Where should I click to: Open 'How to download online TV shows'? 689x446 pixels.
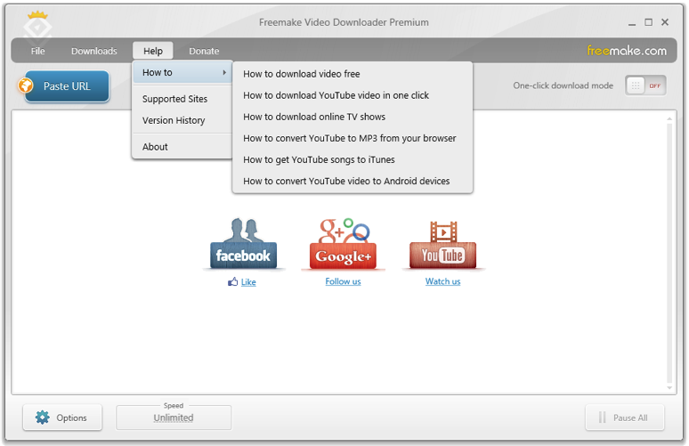point(353,117)
